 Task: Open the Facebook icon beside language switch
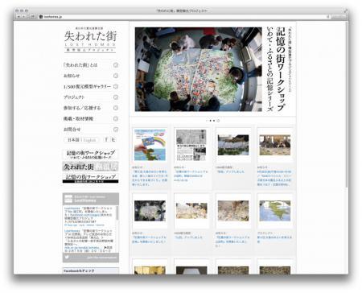click(x=106, y=139)
